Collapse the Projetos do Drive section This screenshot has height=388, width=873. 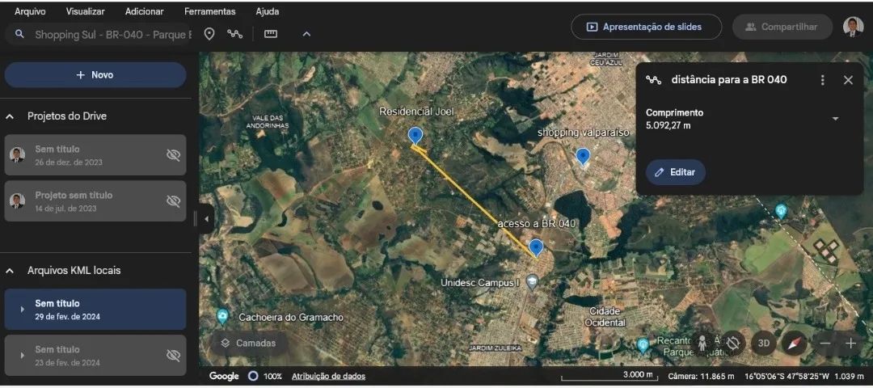(x=10, y=116)
